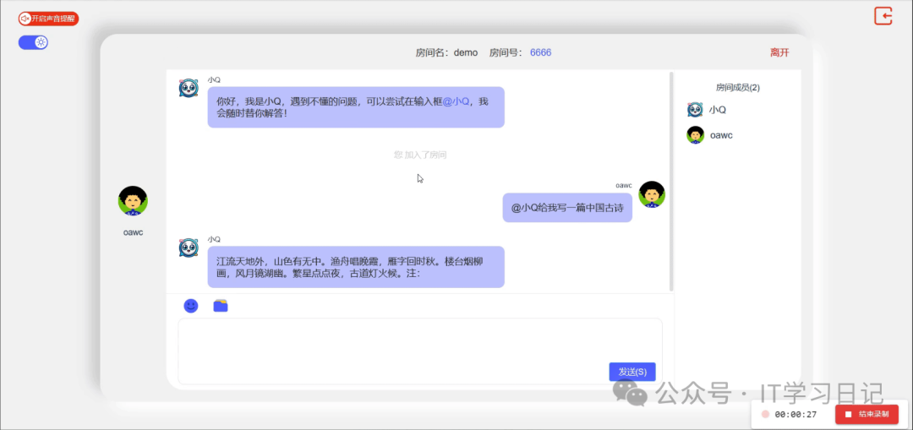
Task: Click the emoji picker smiley icon
Action: point(191,306)
